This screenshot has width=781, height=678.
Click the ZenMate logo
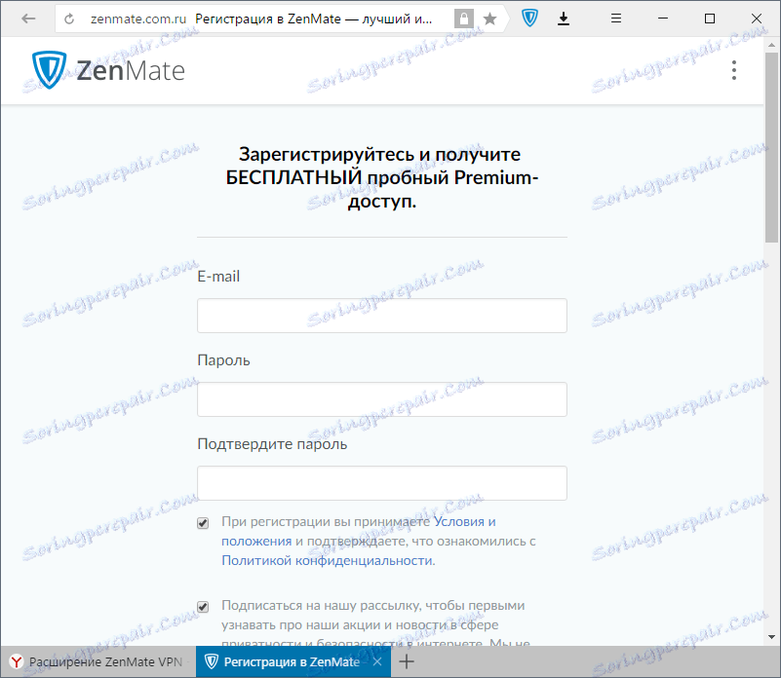(108, 70)
